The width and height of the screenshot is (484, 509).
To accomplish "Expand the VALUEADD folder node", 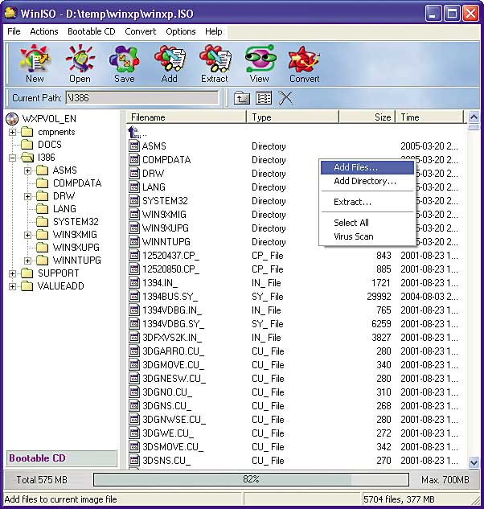I will point(12,286).
